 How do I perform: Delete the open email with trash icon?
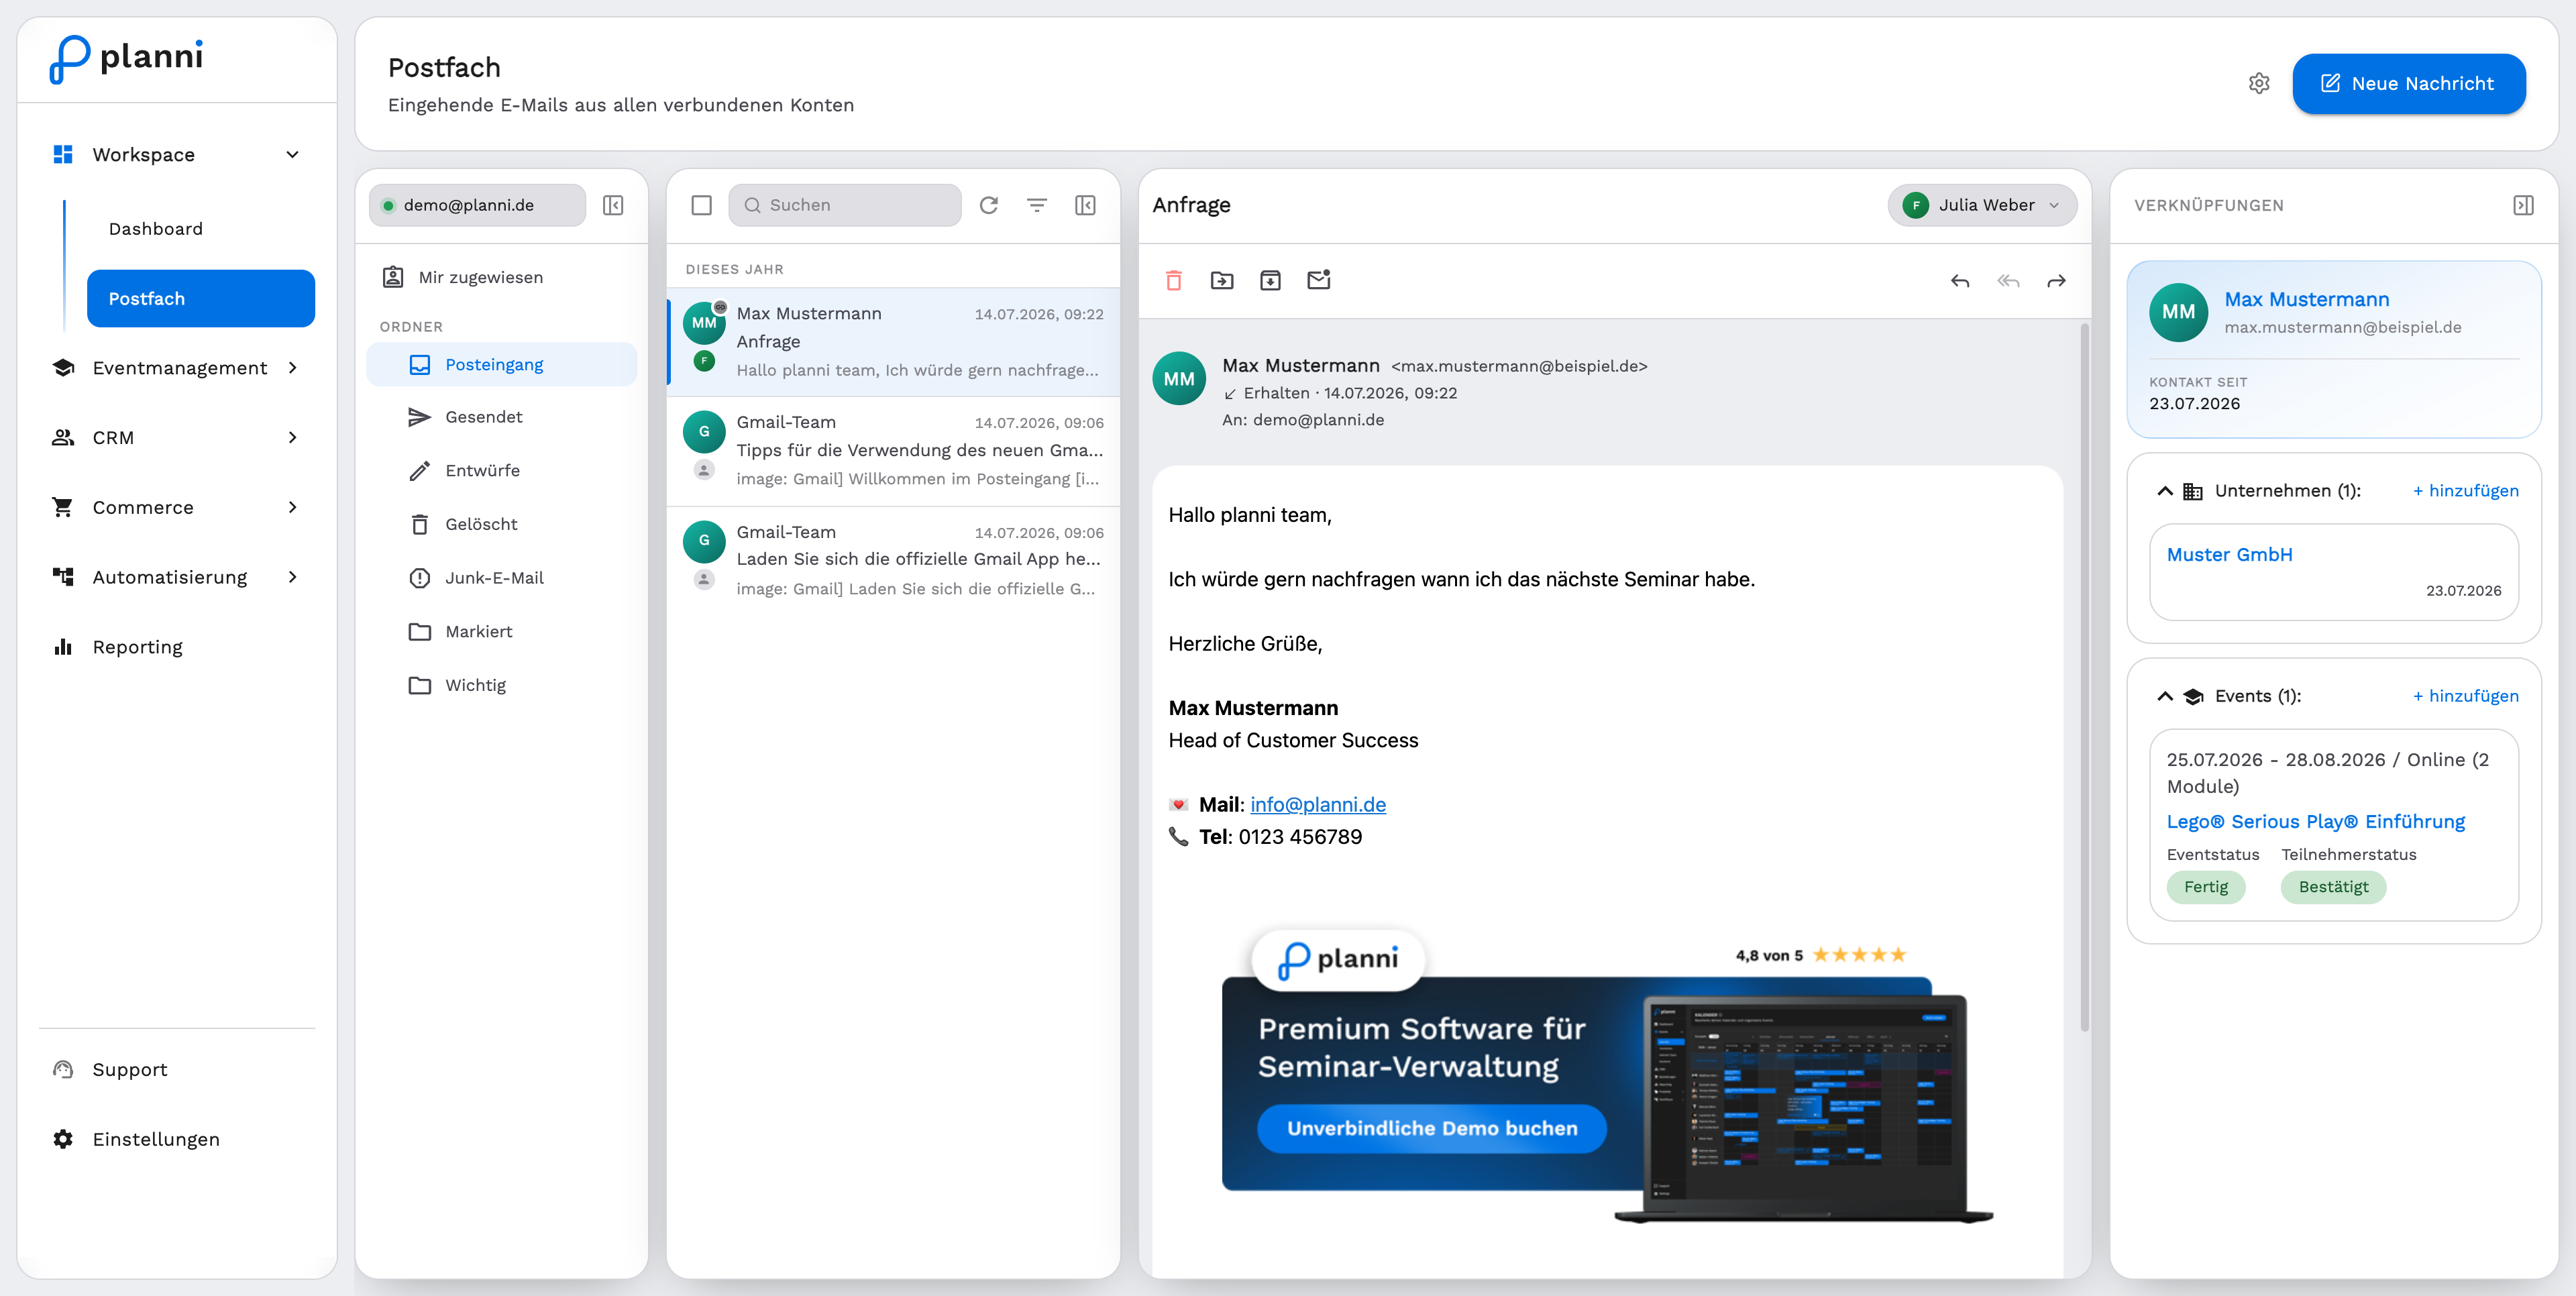tap(1174, 281)
